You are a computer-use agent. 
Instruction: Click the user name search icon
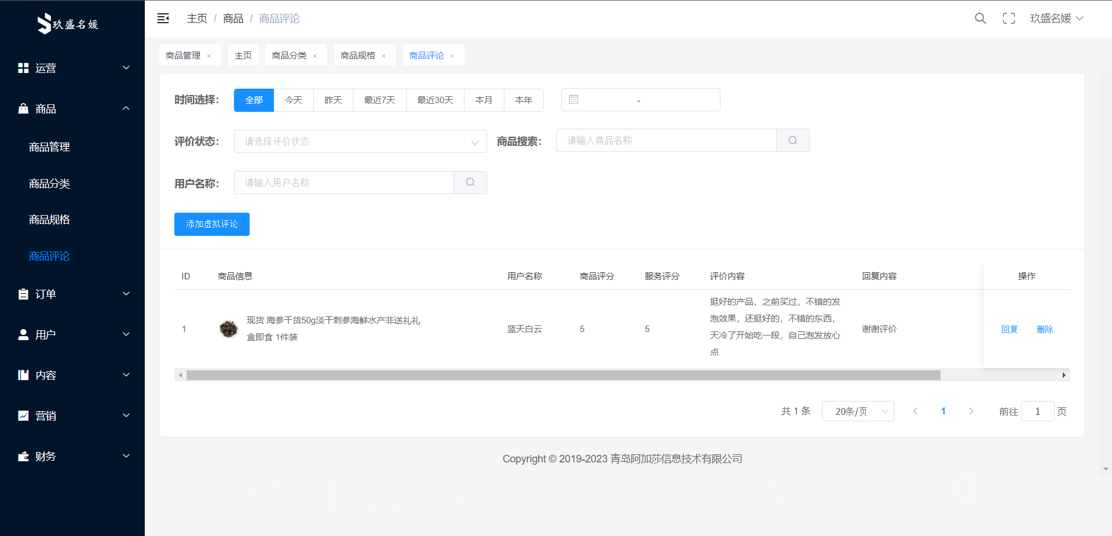pos(470,183)
